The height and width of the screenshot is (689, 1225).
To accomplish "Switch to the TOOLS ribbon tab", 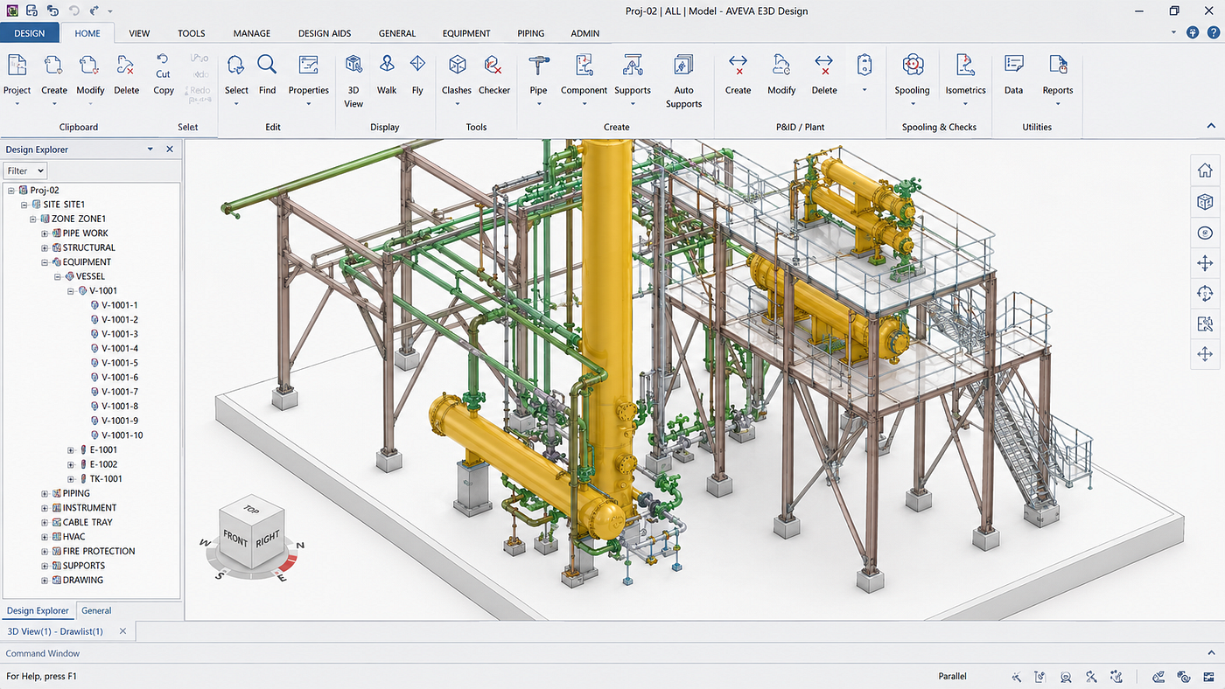I will pos(191,33).
